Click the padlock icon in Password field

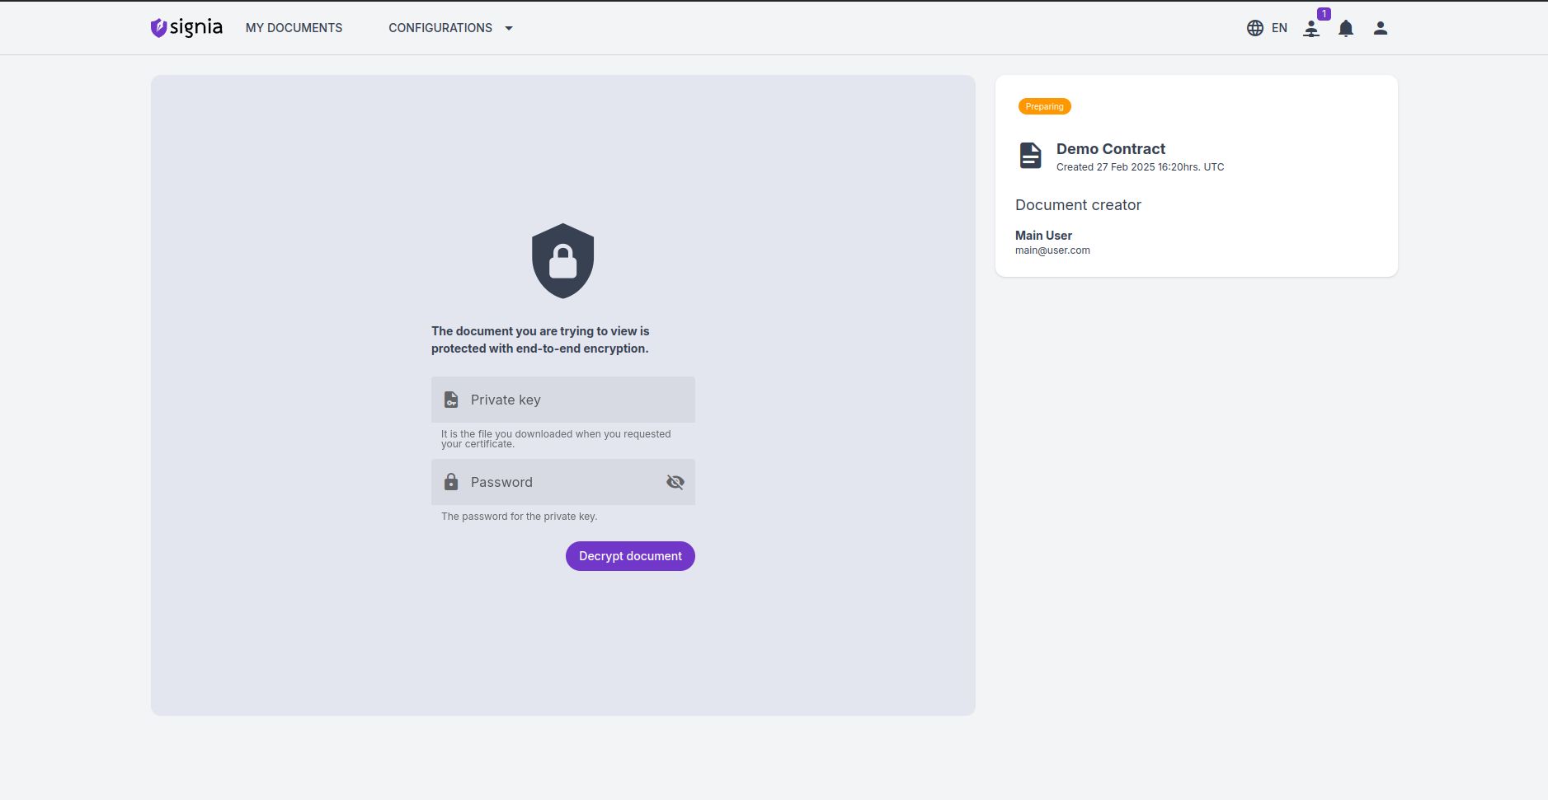(451, 482)
